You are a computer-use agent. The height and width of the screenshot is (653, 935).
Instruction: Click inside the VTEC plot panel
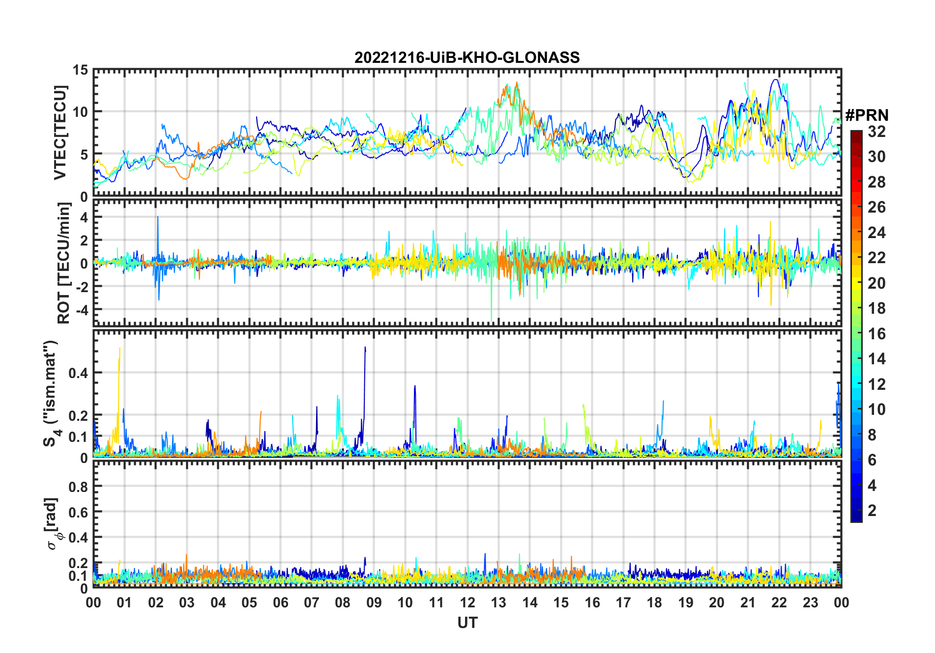467,133
